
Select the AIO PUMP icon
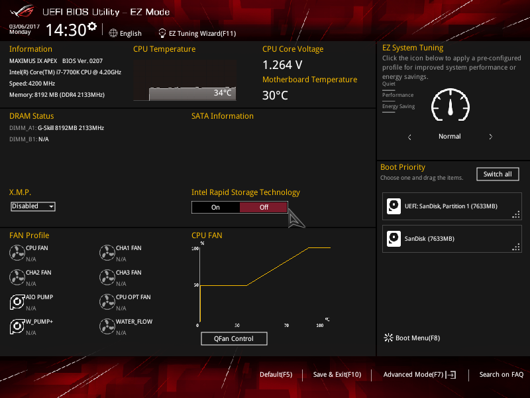17,302
